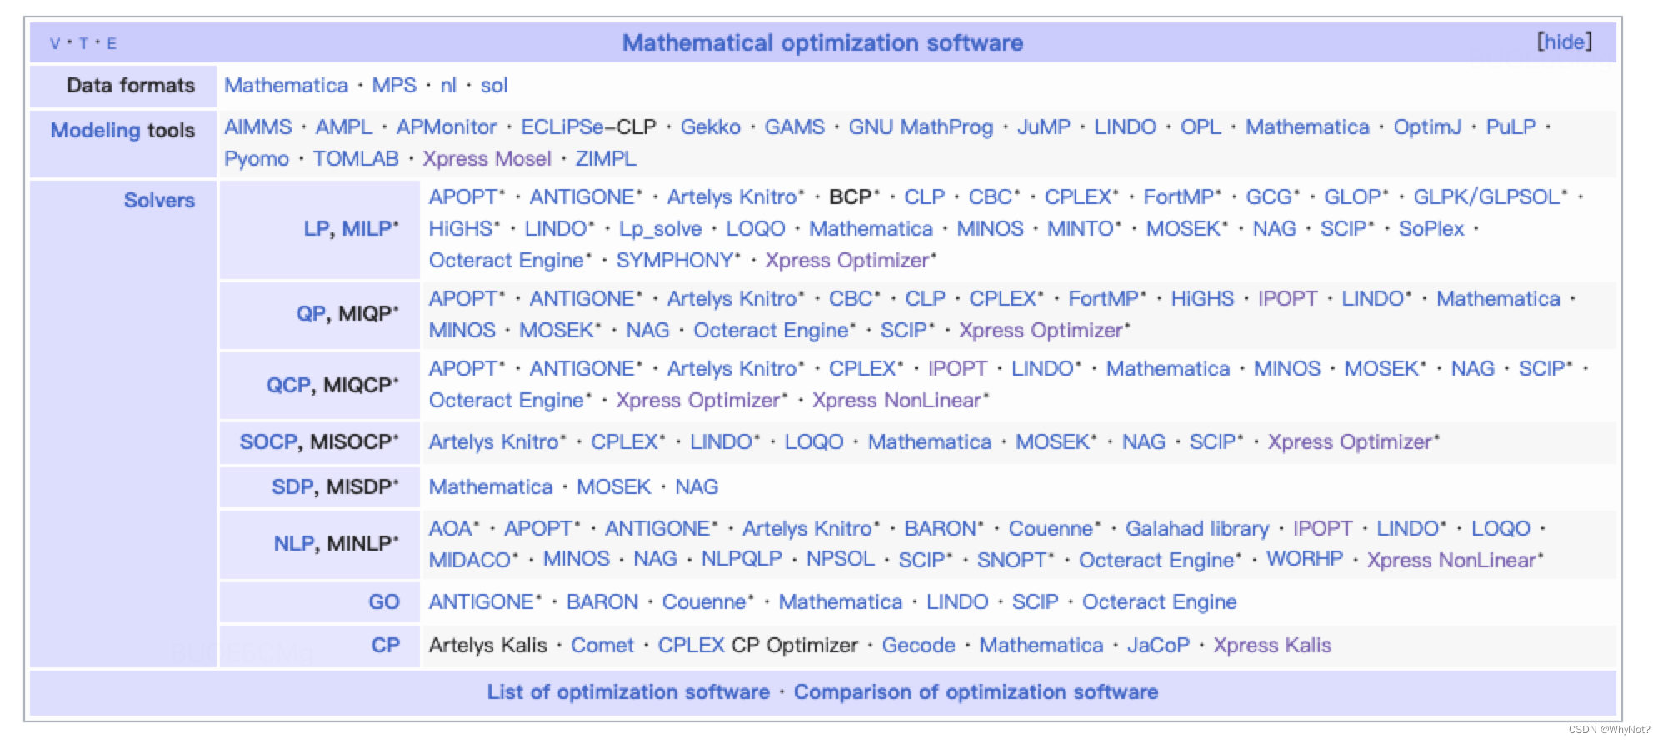Image resolution: width=1663 pixels, height=743 pixels.
Task: Open the AMPL modeling tool link
Action: tap(343, 127)
